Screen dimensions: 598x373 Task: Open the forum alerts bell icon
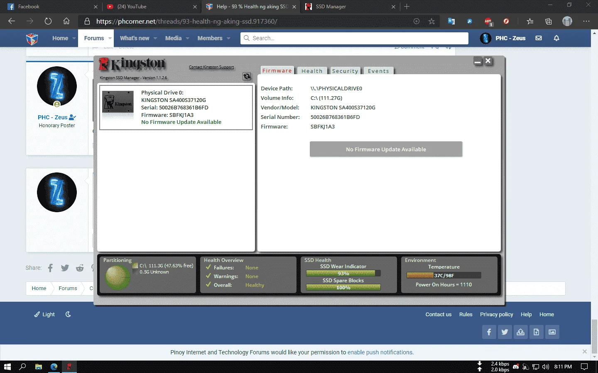[556, 38]
